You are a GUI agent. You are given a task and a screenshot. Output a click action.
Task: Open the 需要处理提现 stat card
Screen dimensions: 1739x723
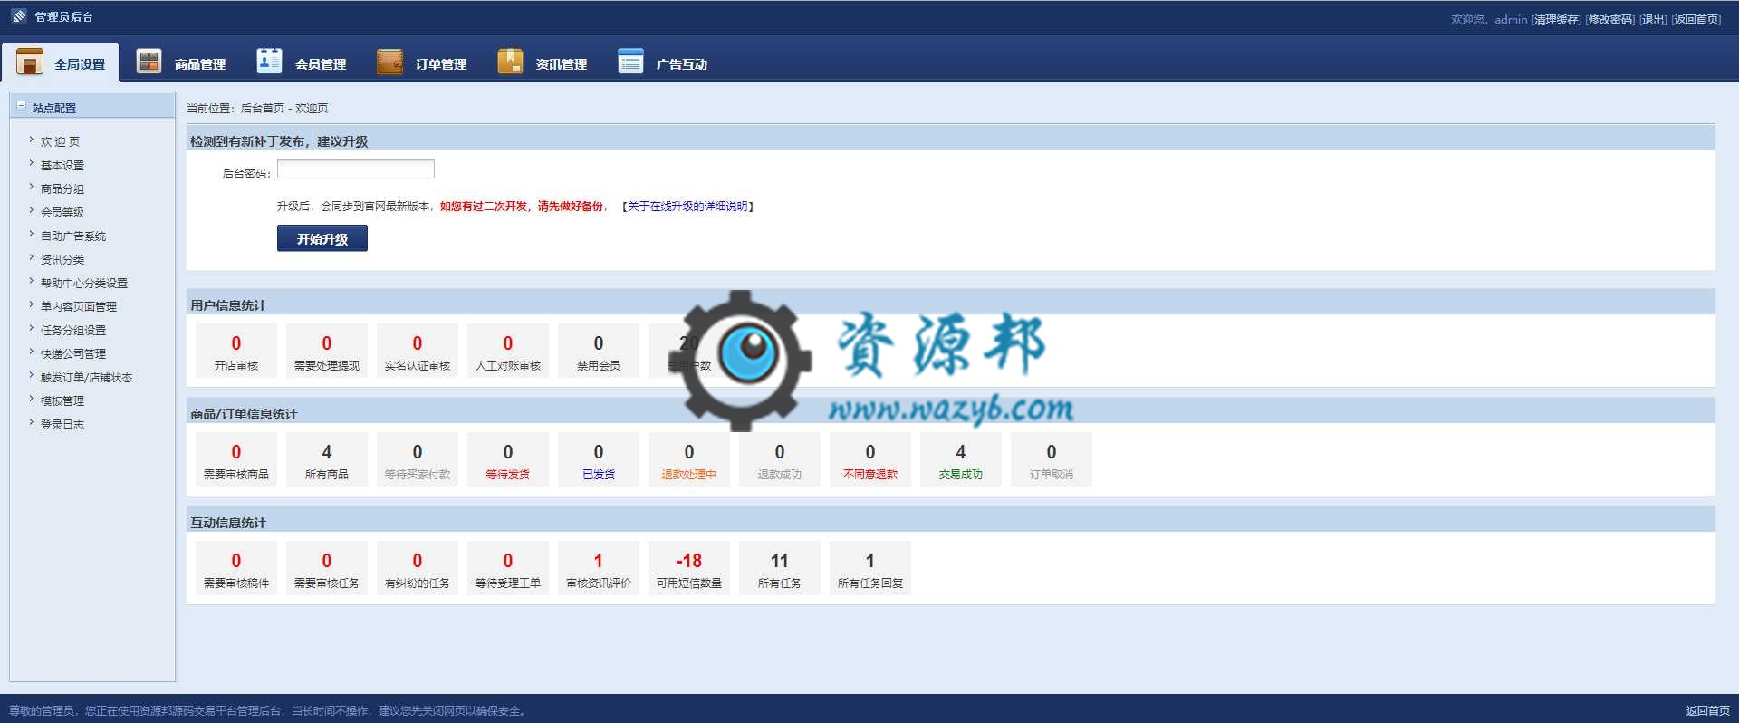327,351
